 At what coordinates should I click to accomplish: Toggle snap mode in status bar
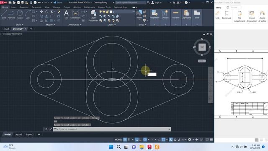tap(129, 140)
